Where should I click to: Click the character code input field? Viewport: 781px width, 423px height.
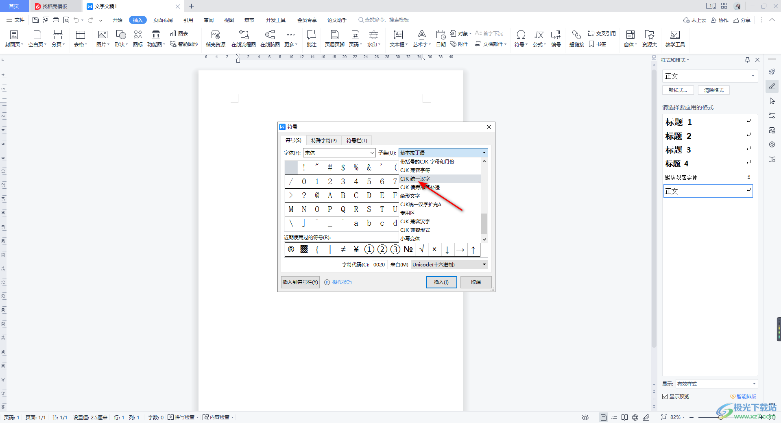(380, 264)
